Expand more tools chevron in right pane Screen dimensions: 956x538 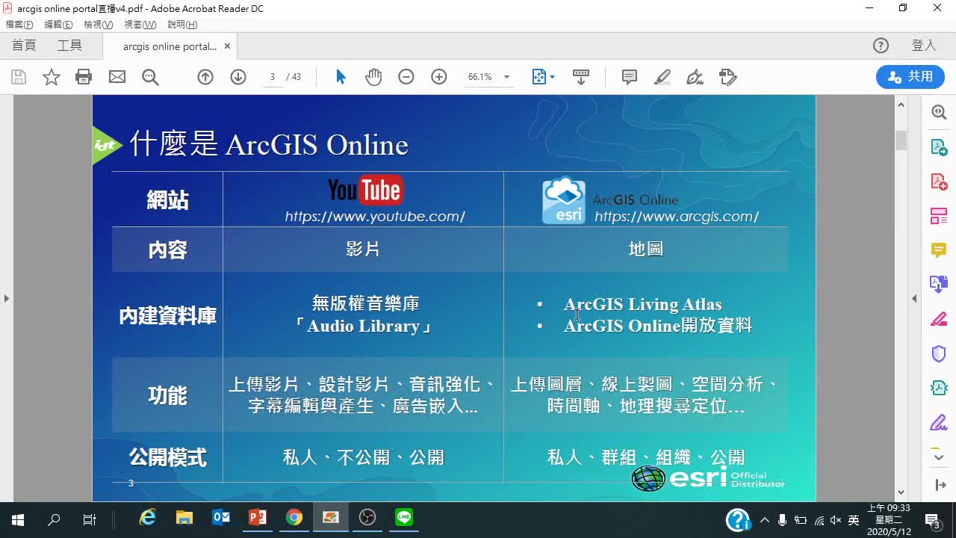coord(939,458)
